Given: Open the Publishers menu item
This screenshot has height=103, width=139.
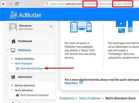Looking at the screenshot, I should [x=25, y=50].
